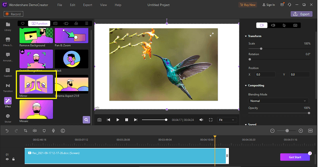Open the Fit zoom dropdown
Viewport: 319px width, 167px height.
pos(226,120)
